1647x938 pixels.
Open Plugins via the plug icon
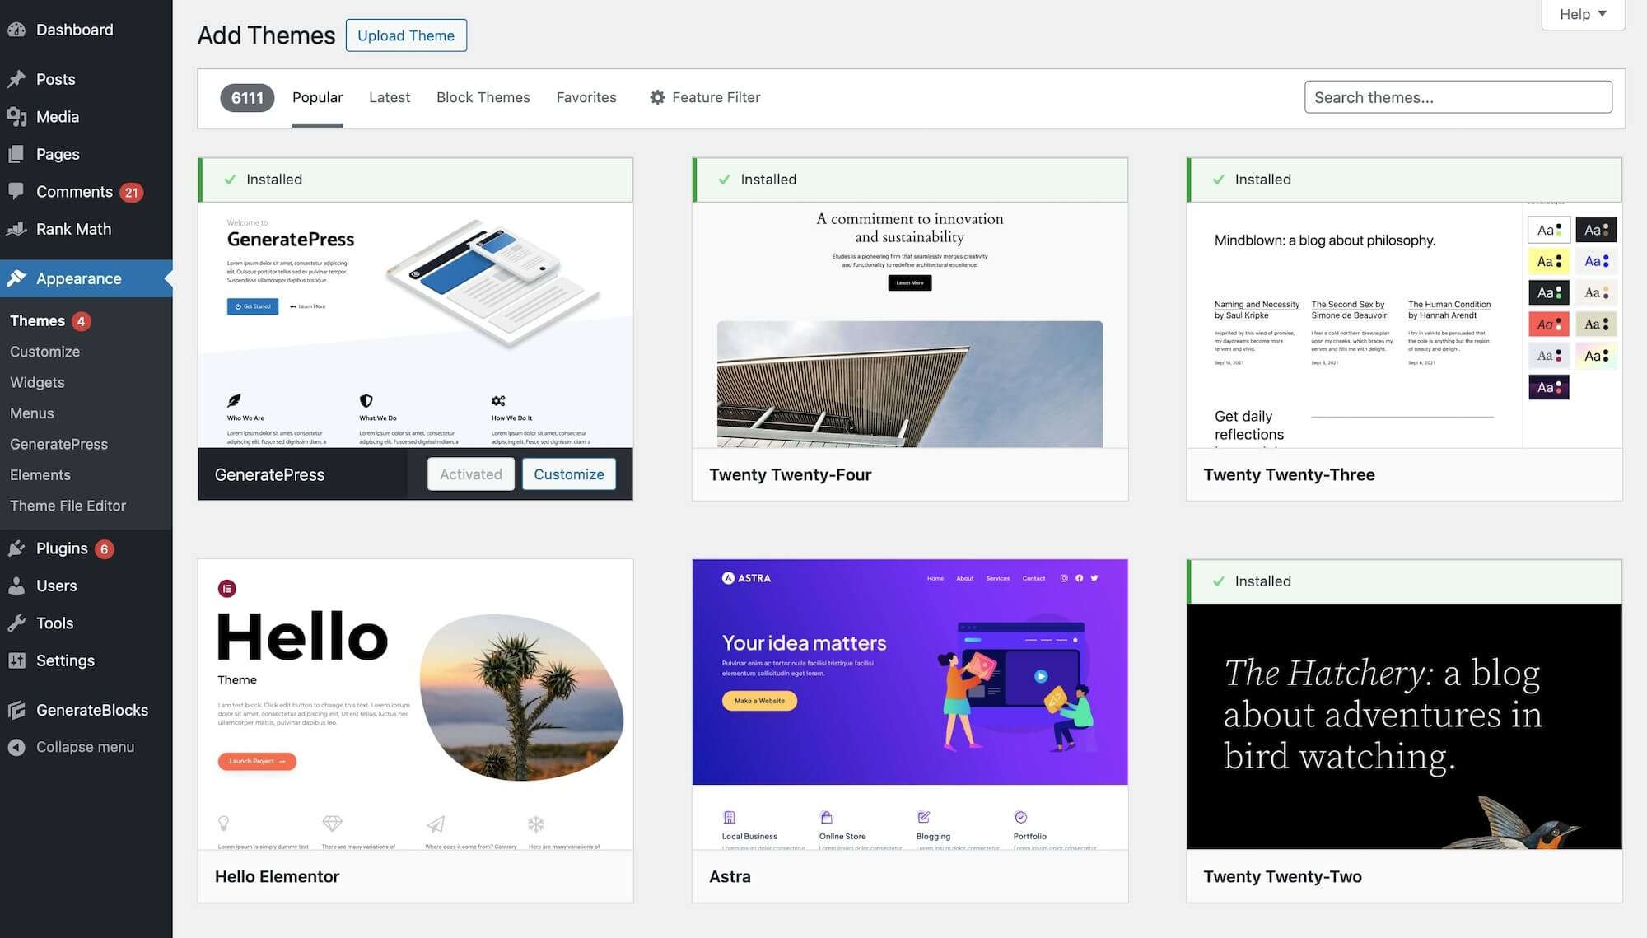coord(17,548)
